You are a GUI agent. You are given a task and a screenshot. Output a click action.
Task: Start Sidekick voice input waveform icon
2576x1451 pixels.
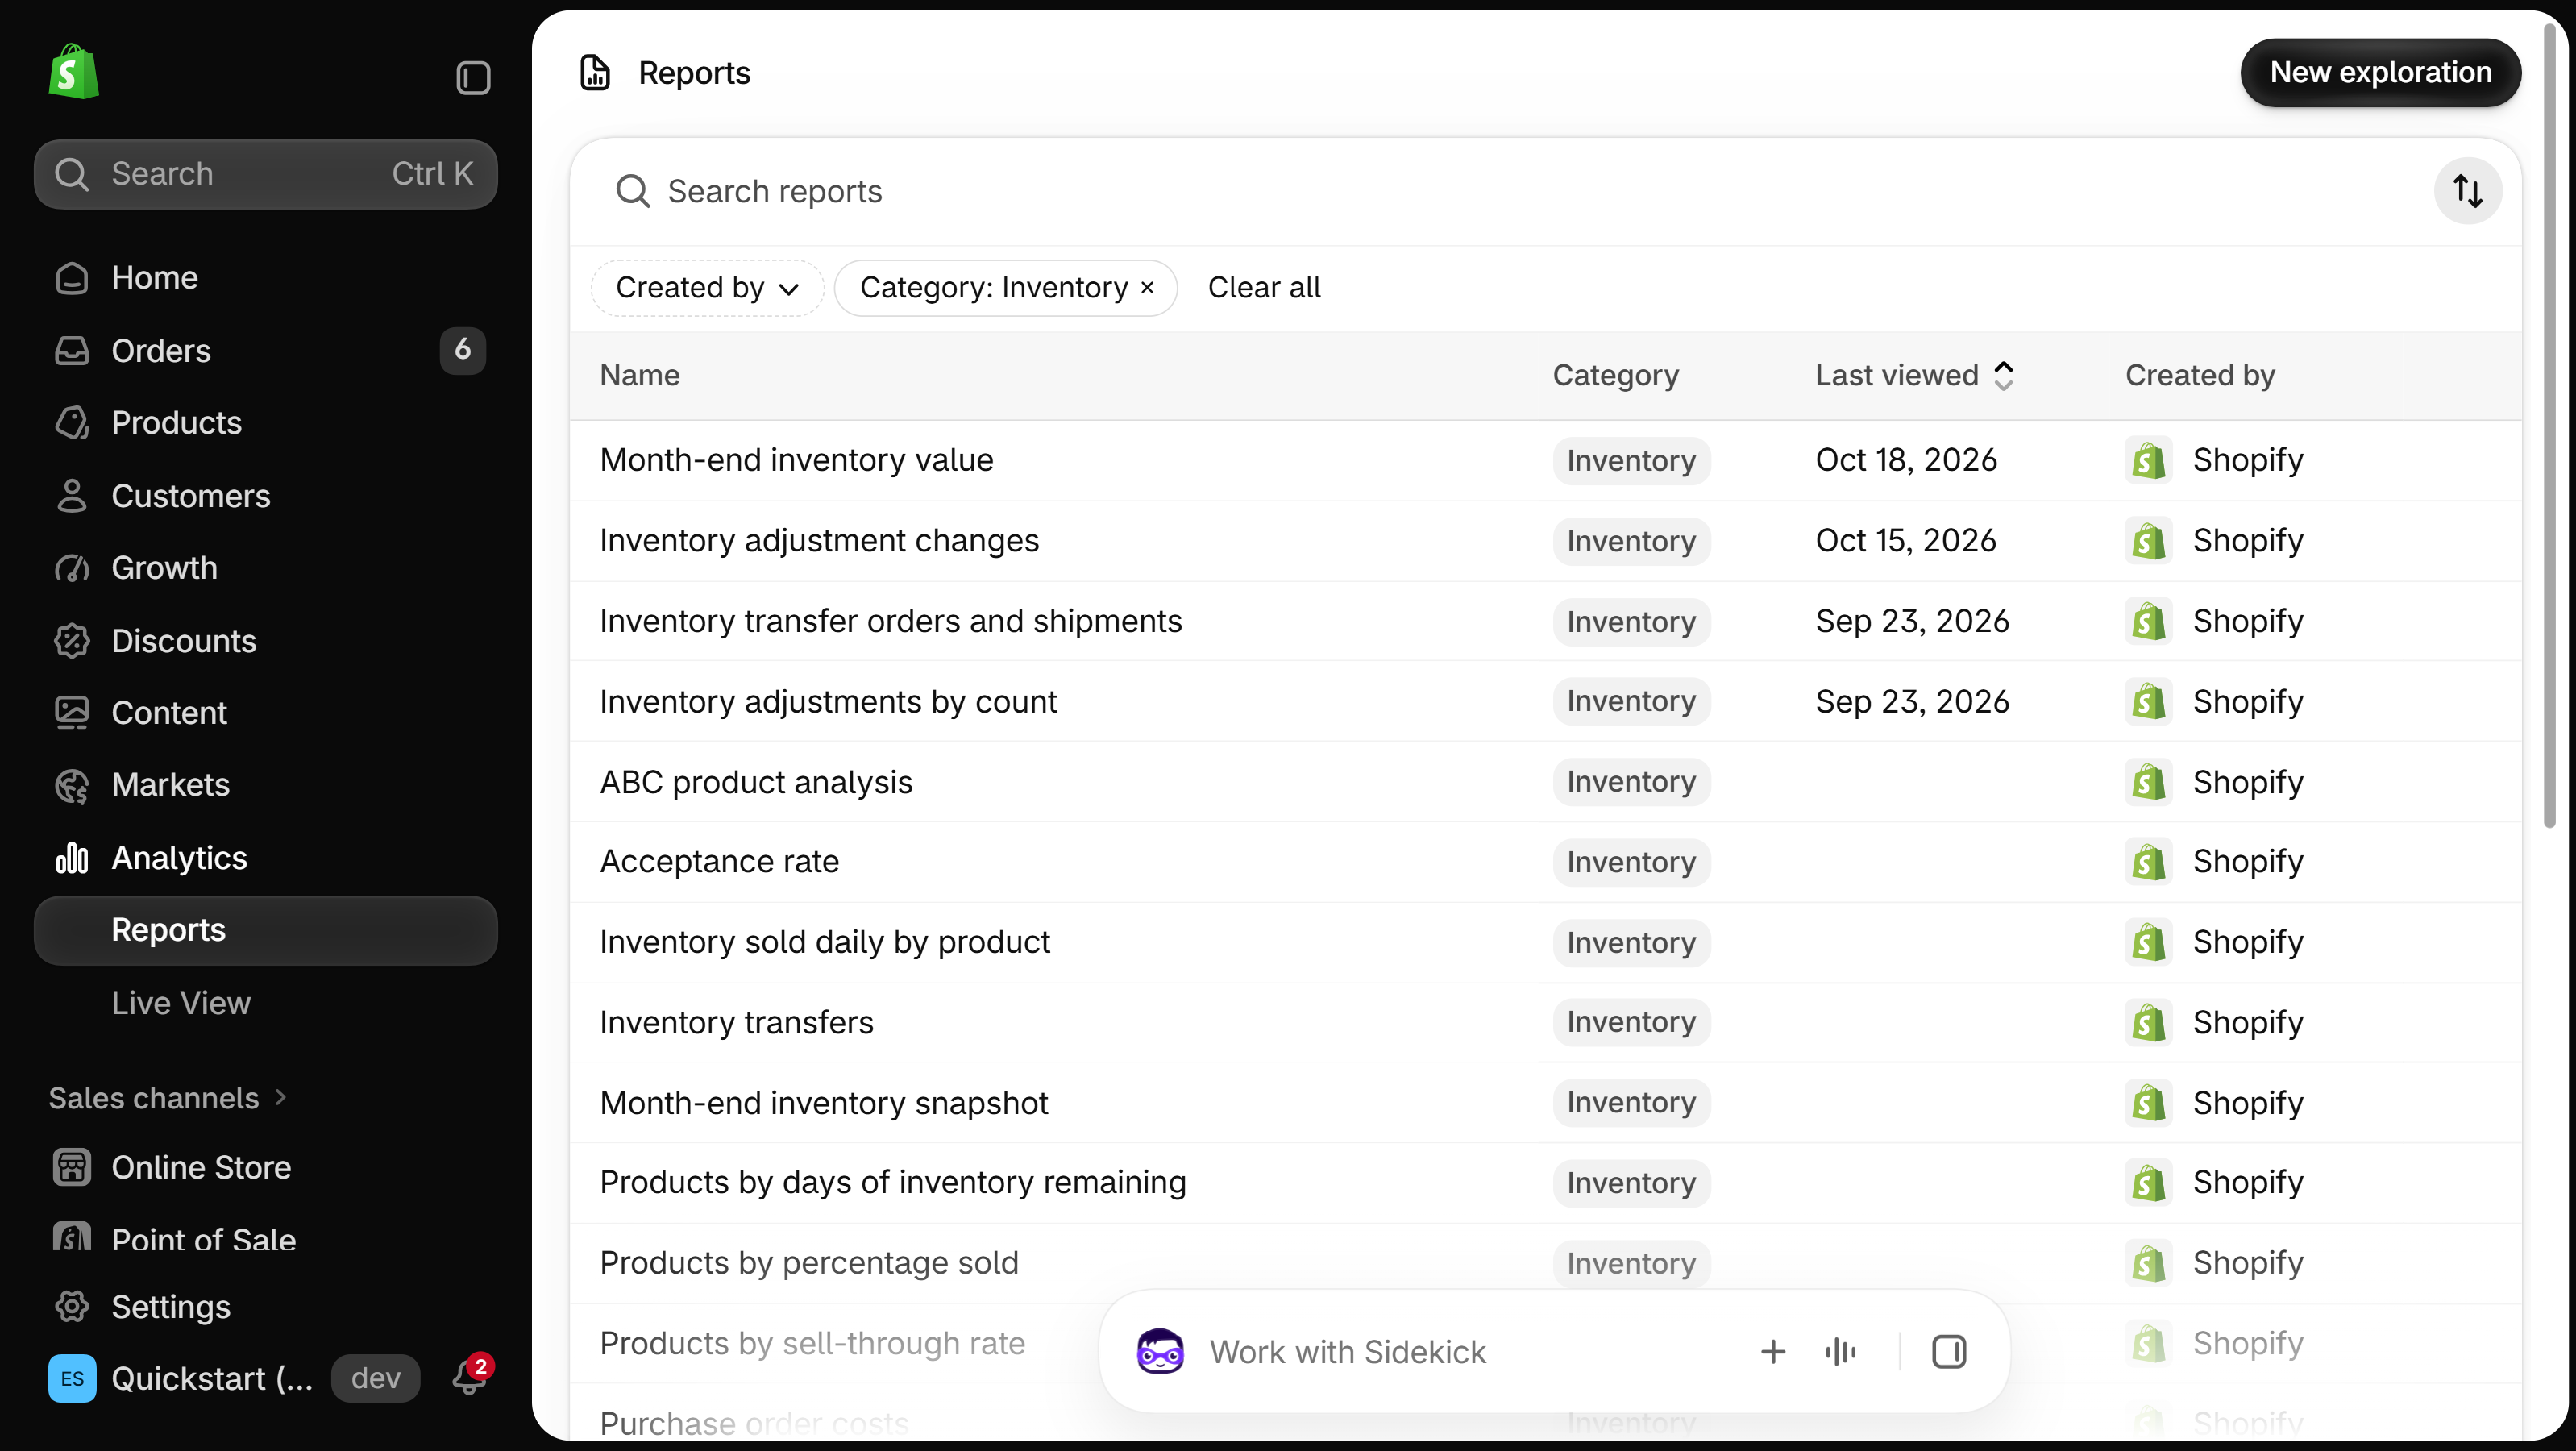(x=1841, y=1352)
